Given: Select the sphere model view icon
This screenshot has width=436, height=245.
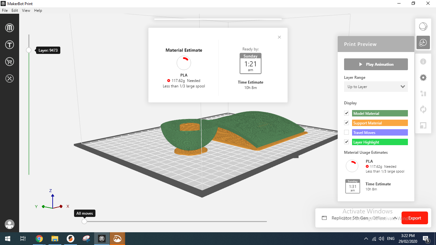Looking at the screenshot, I should (x=423, y=26).
